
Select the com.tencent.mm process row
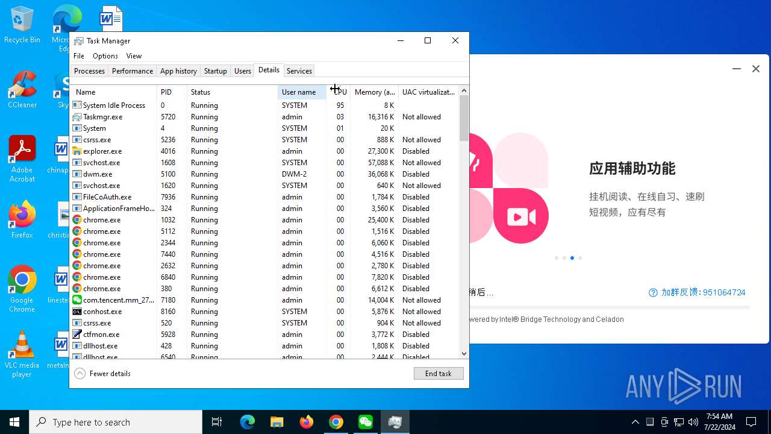click(264, 300)
